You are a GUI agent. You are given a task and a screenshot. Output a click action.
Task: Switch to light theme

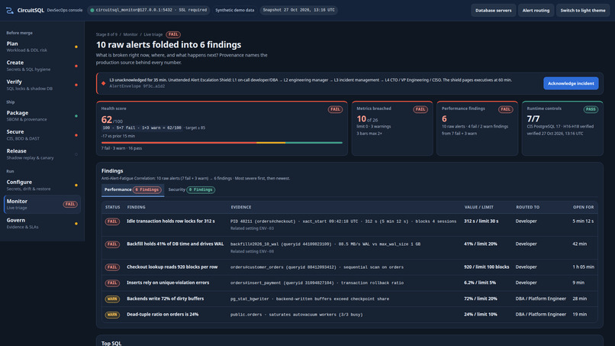tap(582, 11)
